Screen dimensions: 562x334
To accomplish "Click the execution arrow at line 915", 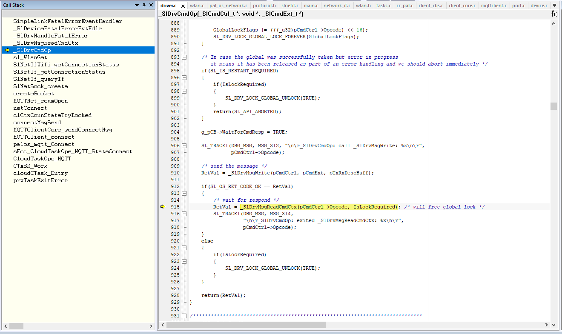I will click(162, 207).
